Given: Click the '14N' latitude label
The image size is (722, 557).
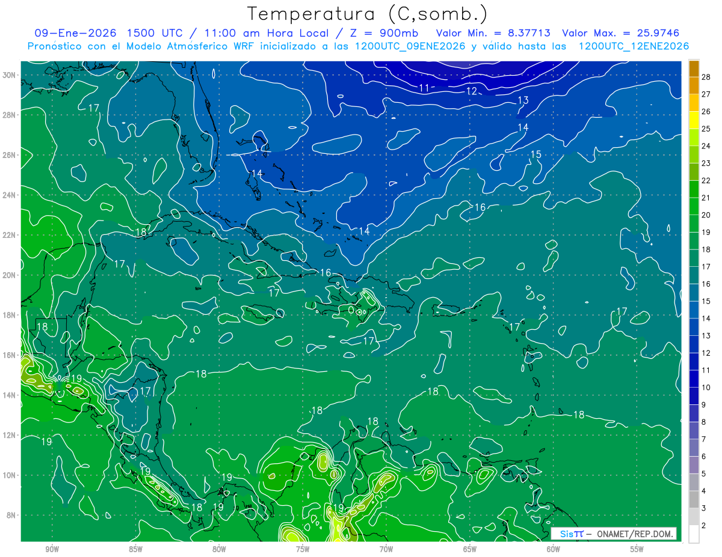Looking at the screenshot, I should point(8,395).
